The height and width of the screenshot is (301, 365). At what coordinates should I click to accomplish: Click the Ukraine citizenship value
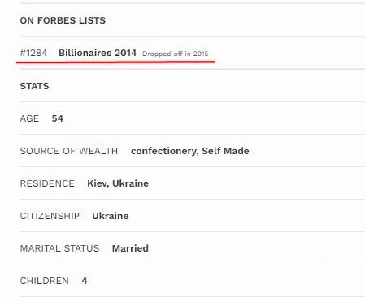click(x=111, y=216)
